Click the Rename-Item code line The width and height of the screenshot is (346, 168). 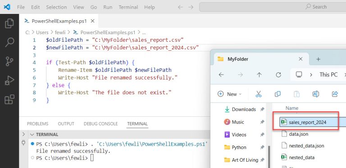click(x=115, y=70)
